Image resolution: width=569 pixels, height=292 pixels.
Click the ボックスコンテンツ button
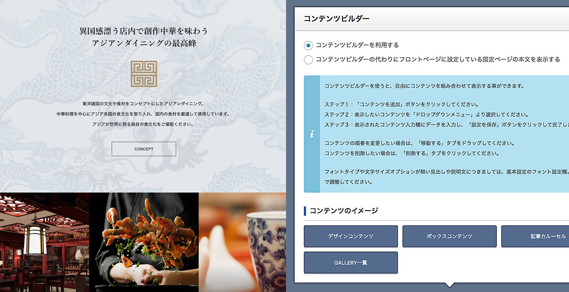click(x=449, y=236)
